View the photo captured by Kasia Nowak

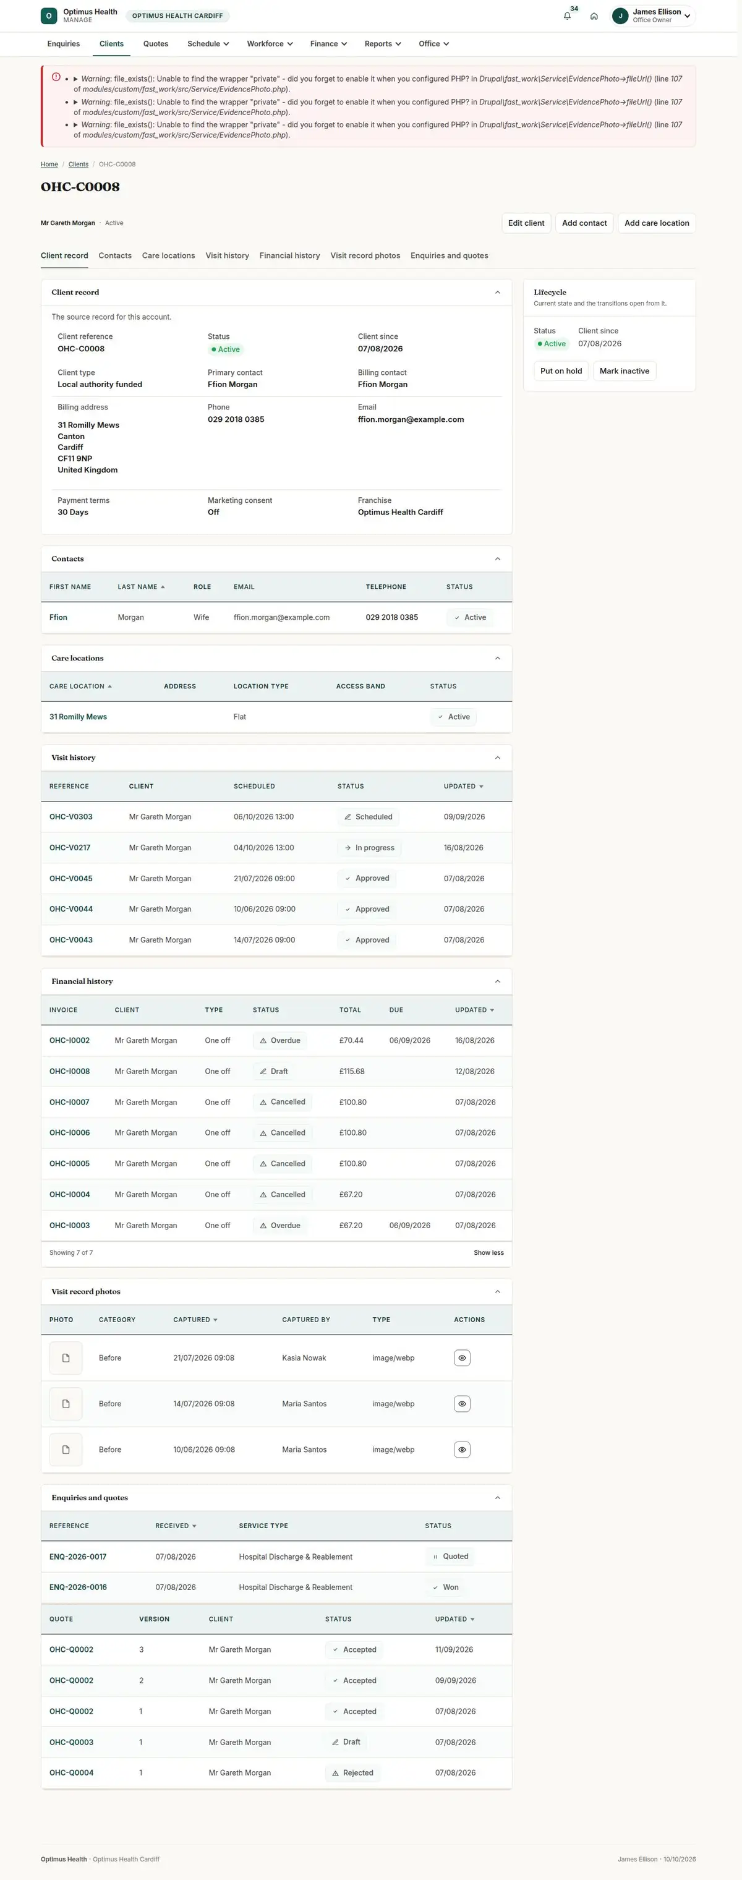pos(462,1358)
